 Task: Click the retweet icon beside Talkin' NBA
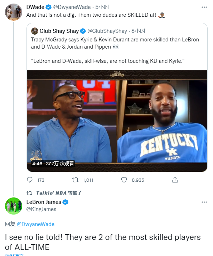coord(29,193)
